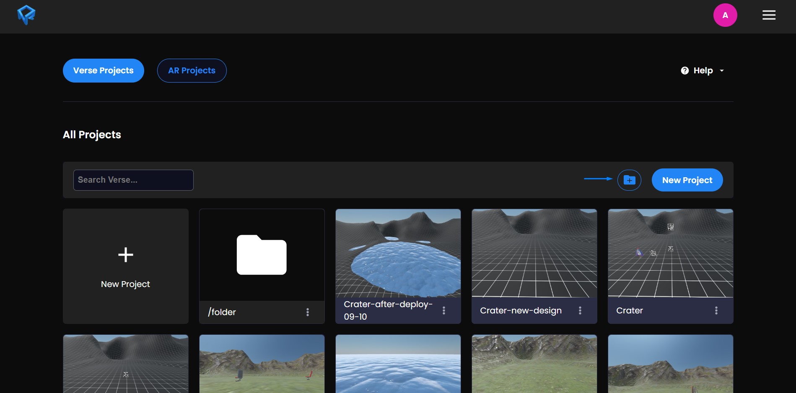Click the Help label
Viewport: 796px width, 393px height.
[703, 70]
